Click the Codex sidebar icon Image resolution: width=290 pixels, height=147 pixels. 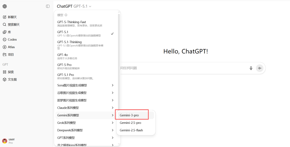tap(5, 40)
